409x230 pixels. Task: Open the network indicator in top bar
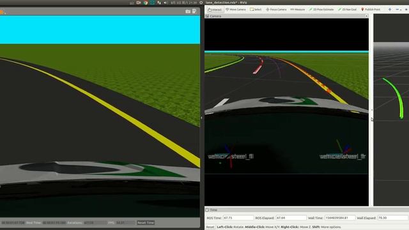tap(159, 3)
